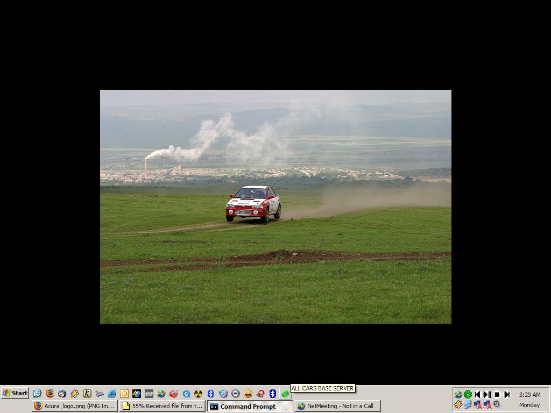Viewport: 551px width, 413px height.
Task: Open the Start menu
Action: (x=15, y=393)
